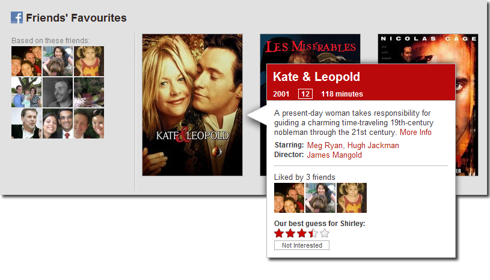Click the Not Interested button

coord(302,245)
